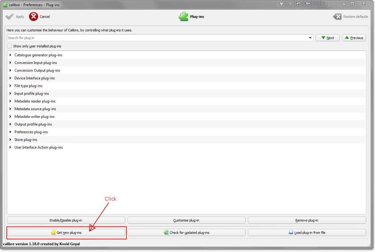Click the Restore defaults button
Screen dimensions: 375x252
click(x=350, y=17)
